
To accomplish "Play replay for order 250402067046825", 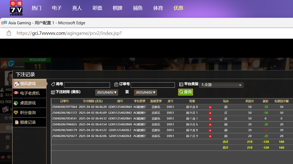I will tap(210, 125).
